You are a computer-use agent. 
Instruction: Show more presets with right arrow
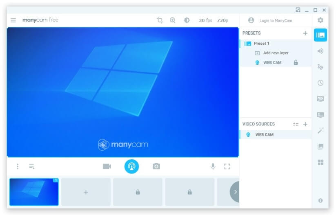pos(235,192)
